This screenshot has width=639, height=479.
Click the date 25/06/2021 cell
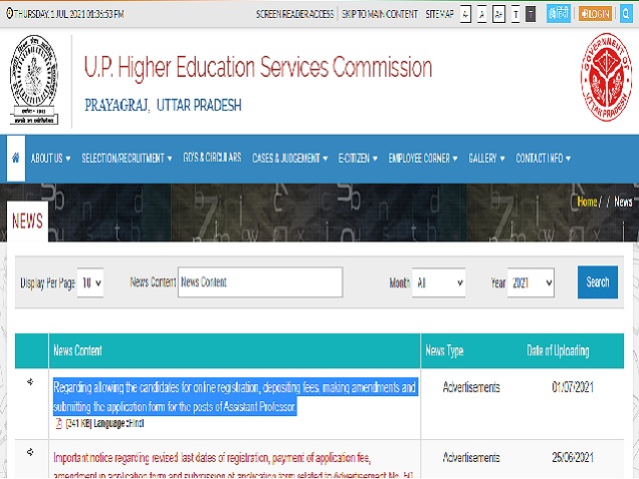[572, 457]
